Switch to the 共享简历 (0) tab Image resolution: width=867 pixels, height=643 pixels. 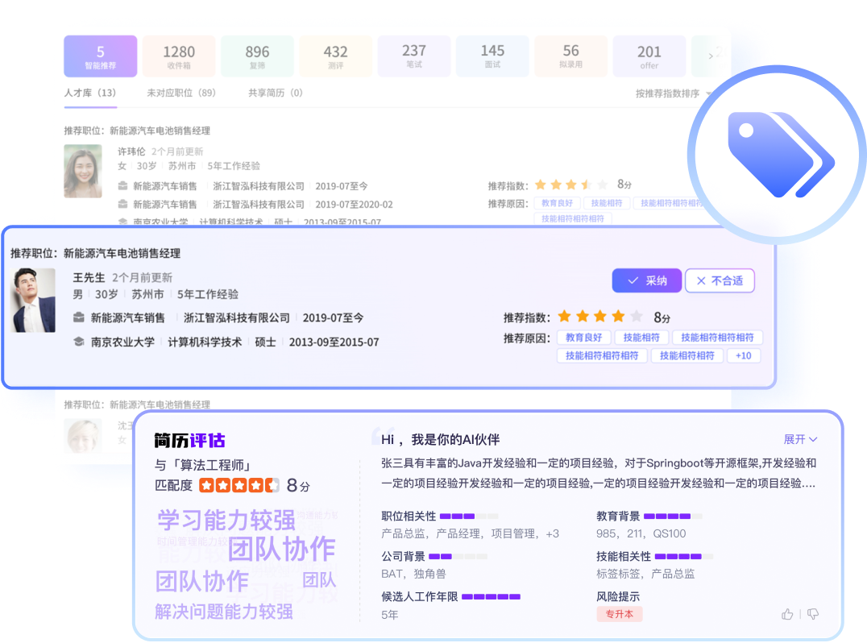[x=276, y=93]
